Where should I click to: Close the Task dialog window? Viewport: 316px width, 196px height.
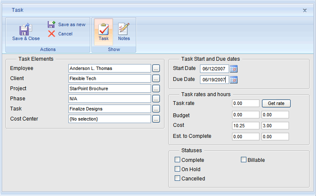[x=305, y=10]
